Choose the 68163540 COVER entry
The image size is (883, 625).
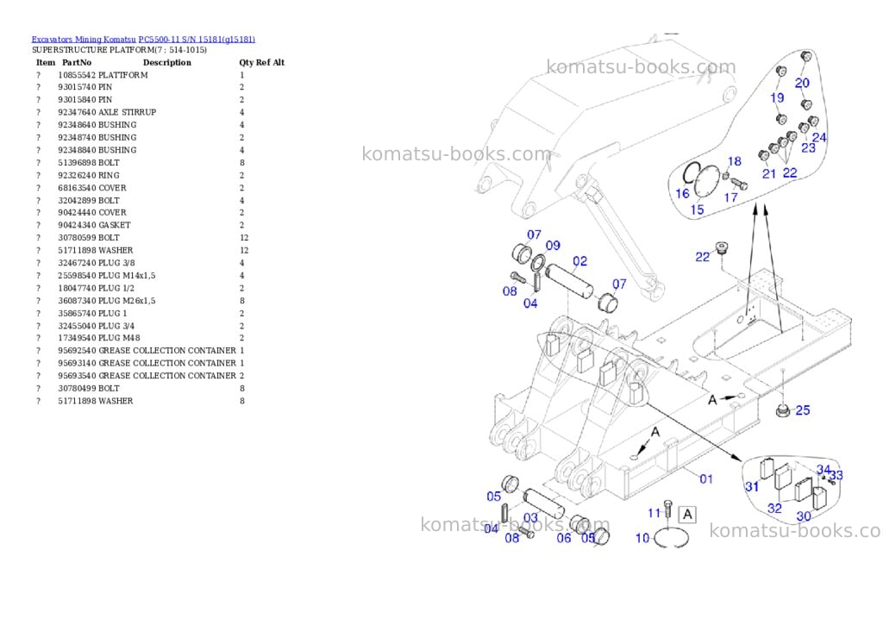click(x=141, y=188)
